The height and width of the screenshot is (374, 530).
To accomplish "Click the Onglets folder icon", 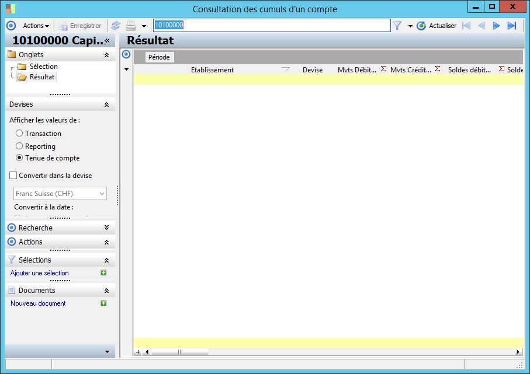I will pos(12,54).
